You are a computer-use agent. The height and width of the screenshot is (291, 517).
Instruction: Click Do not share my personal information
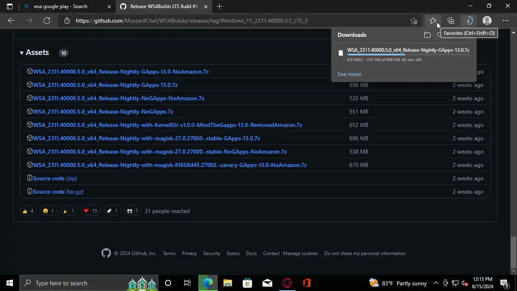point(365,253)
